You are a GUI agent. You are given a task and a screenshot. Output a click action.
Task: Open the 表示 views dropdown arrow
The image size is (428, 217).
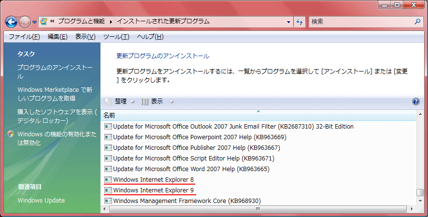pyautogui.click(x=171, y=102)
